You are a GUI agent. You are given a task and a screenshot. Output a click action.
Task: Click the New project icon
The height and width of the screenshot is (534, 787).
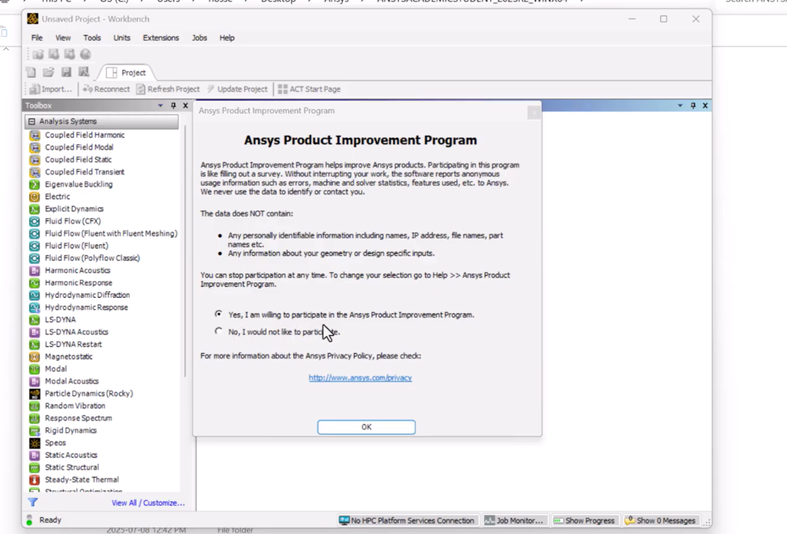coord(32,72)
